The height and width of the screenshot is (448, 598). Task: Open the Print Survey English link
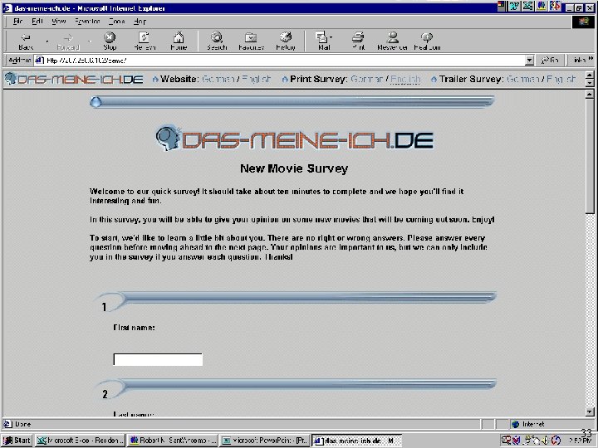click(x=405, y=80)
